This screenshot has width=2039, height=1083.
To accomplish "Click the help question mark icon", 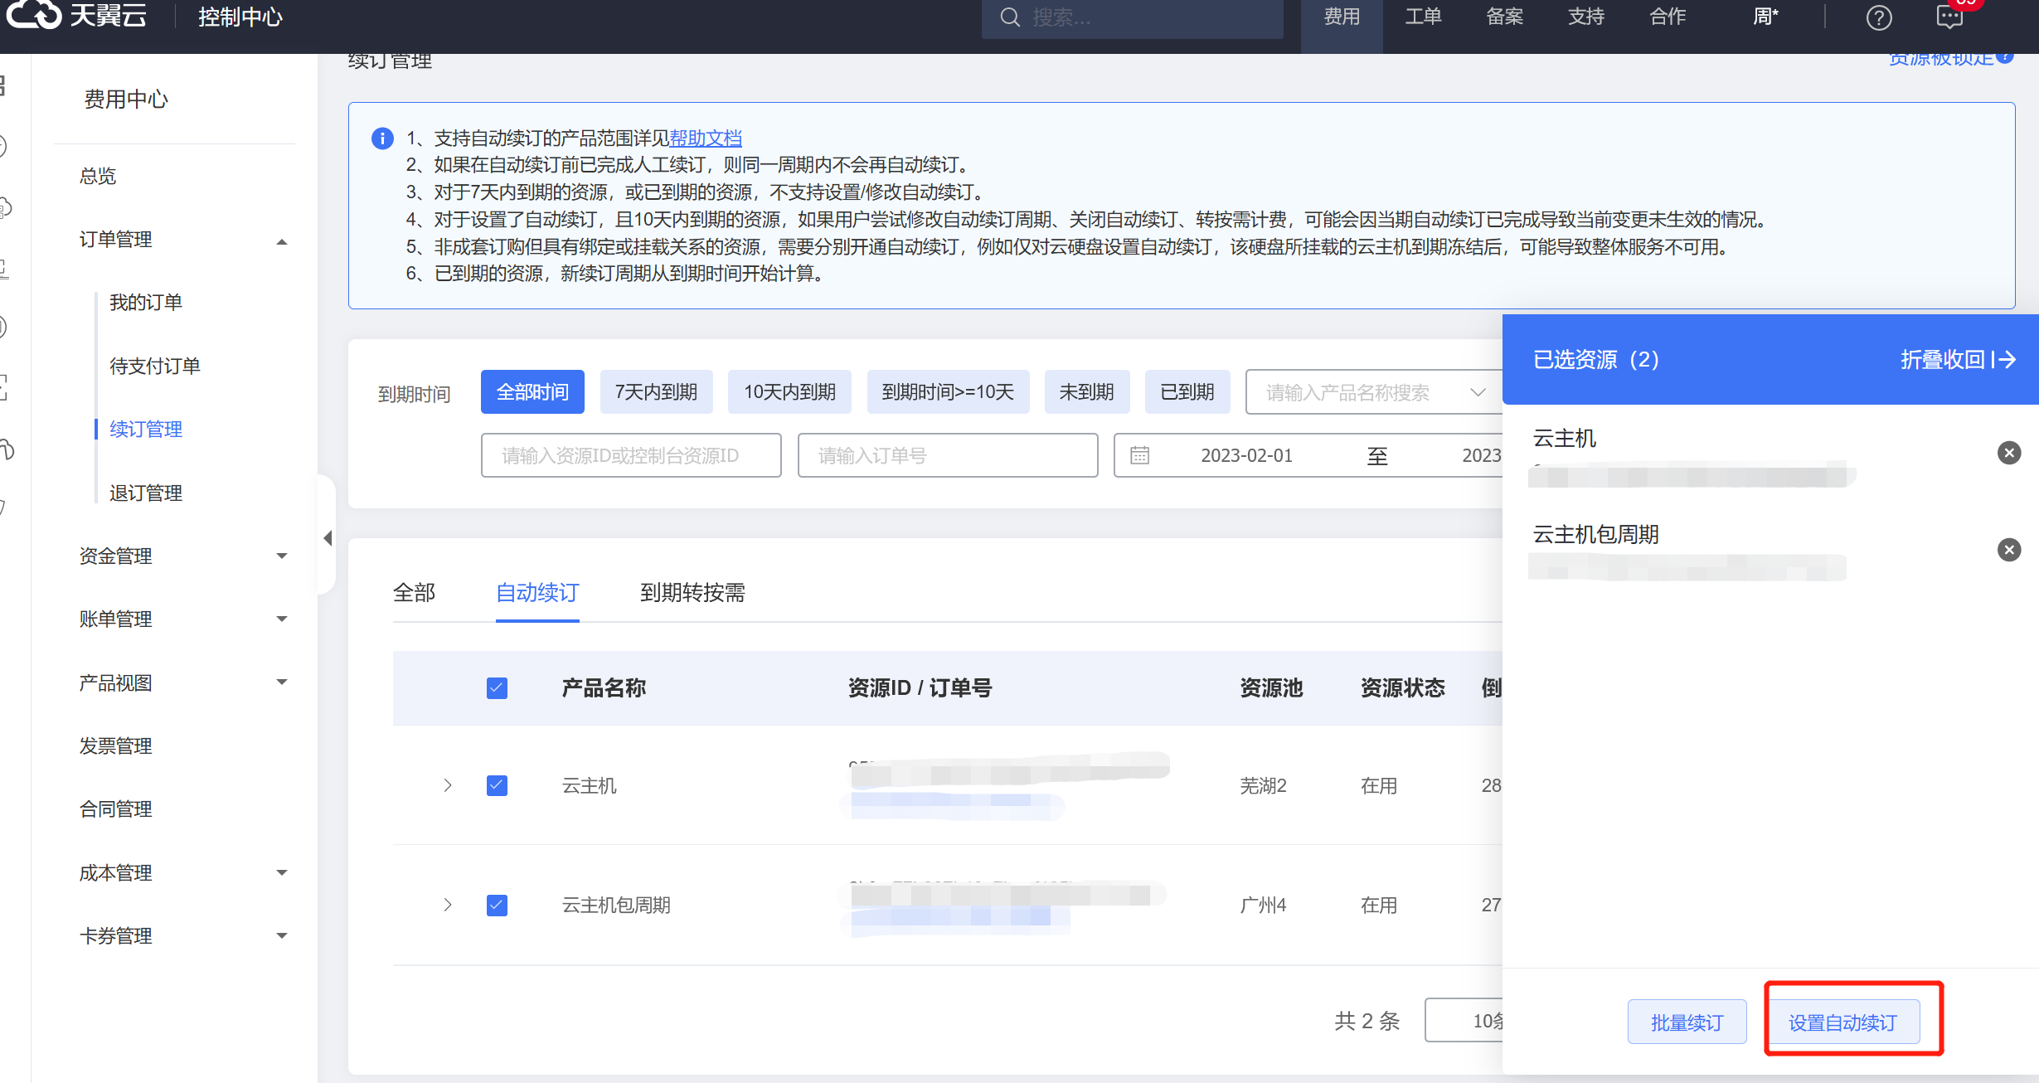I will (x=1878, y=17).
